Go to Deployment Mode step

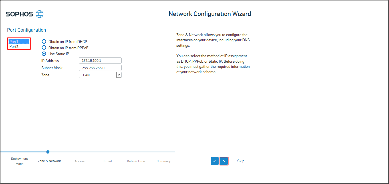(x=20, y=161)
